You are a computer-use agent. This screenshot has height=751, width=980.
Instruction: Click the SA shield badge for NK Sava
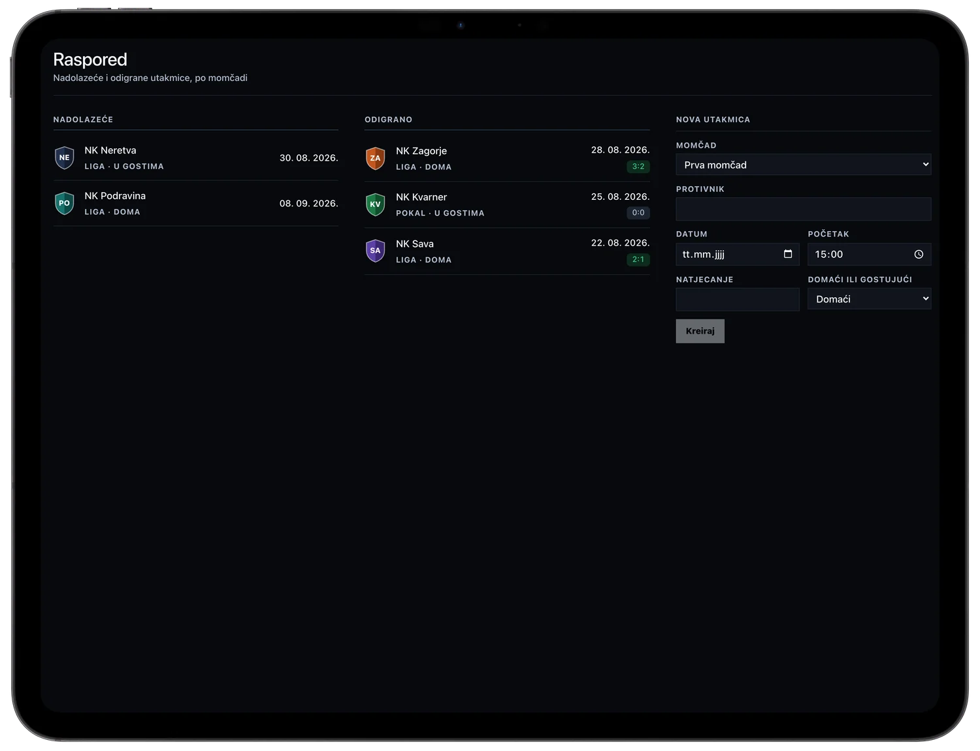[x=375, y=251]
